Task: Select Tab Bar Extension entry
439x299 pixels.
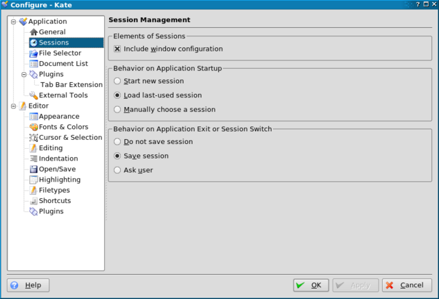Action: 71,85
